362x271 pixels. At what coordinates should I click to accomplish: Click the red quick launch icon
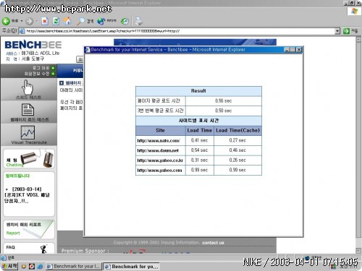32,267
